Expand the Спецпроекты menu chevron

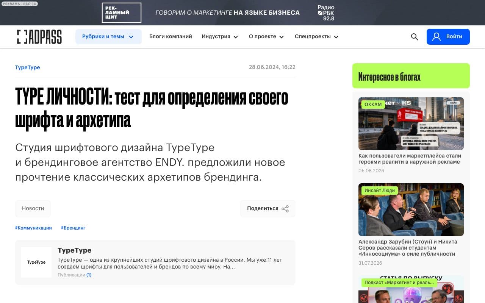pyautogui.click(x=336, y=37)
